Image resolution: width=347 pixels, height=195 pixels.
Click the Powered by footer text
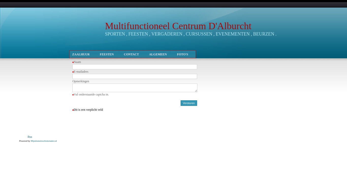coord(25,141)
